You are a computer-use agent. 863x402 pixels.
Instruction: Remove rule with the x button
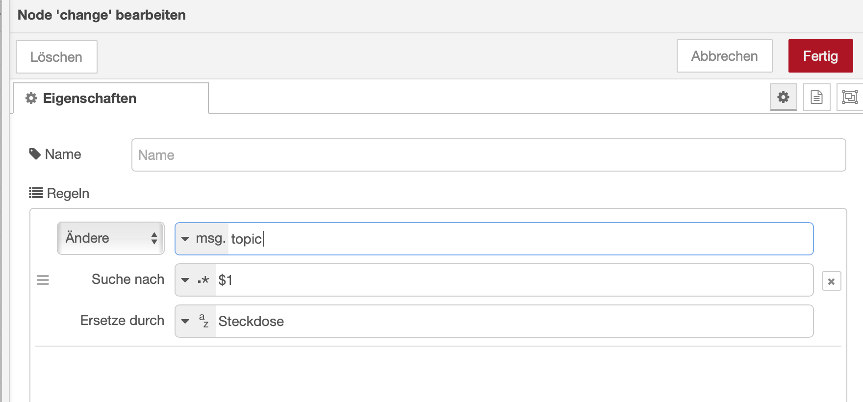point(831,281)
